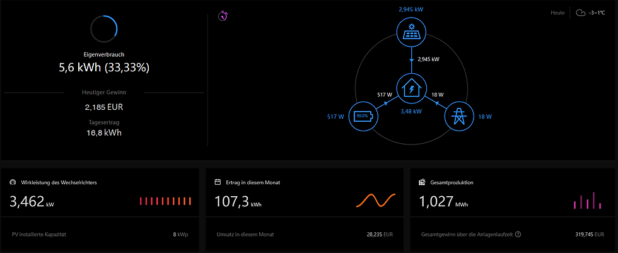Screen dimensions: 618x253
Task: Open the red inverter power bar chart
Action: click(x=165, y=201)
